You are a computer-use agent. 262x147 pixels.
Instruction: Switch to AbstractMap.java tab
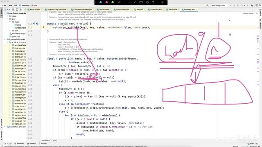click(x=122, y=9)
